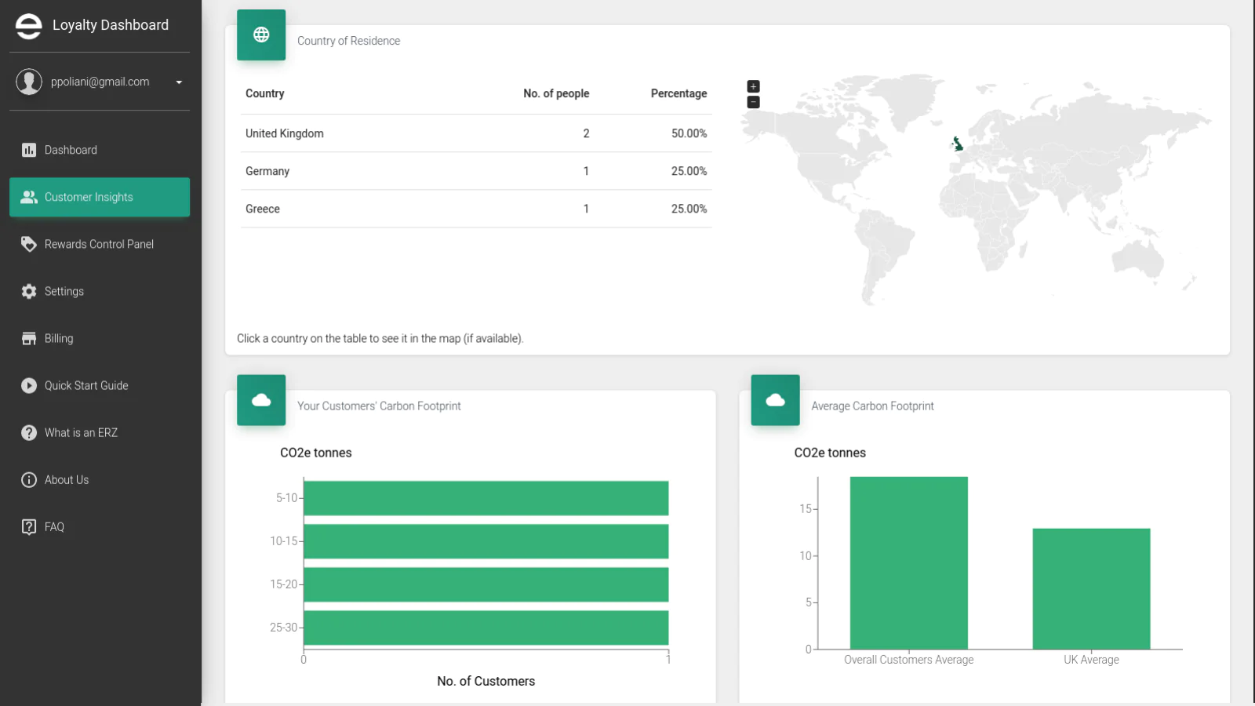Viewport: 1255px width, 706px height.
Task: Click the user avatar icon
Action: [29, 82]
